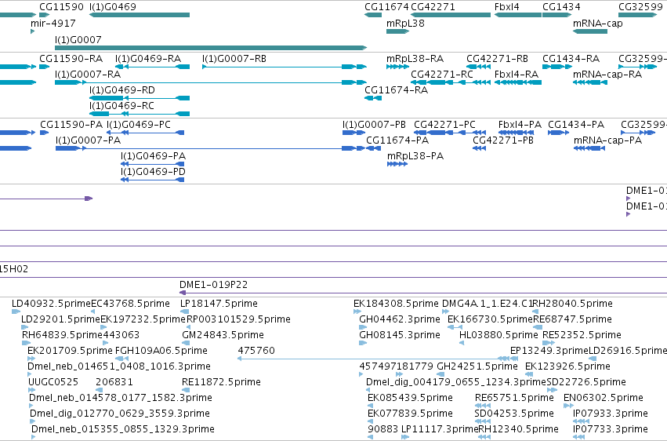Viewport: 667px width, 441px height.
Task: Click the DME1-019P22 BAC label
Action: pos(213,284)
